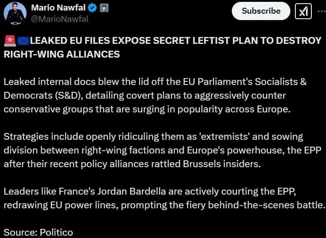This screenshot has width=326, height=238.
Task: Click the 'Source: Politico' line
Action: point(38,232)
